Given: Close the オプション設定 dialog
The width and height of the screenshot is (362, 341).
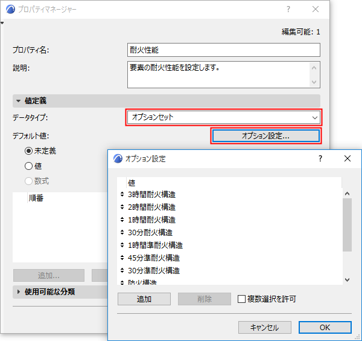Looking at the screenshot, I should [348, 158].
